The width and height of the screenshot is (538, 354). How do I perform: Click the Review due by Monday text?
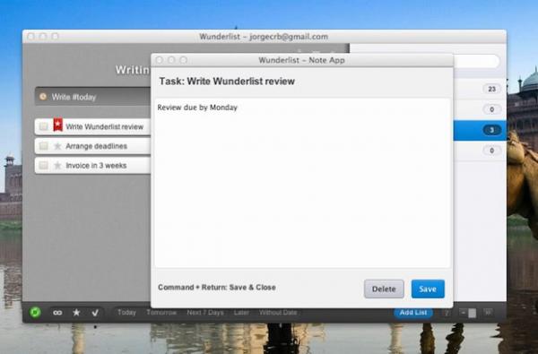tap(197, 108)
